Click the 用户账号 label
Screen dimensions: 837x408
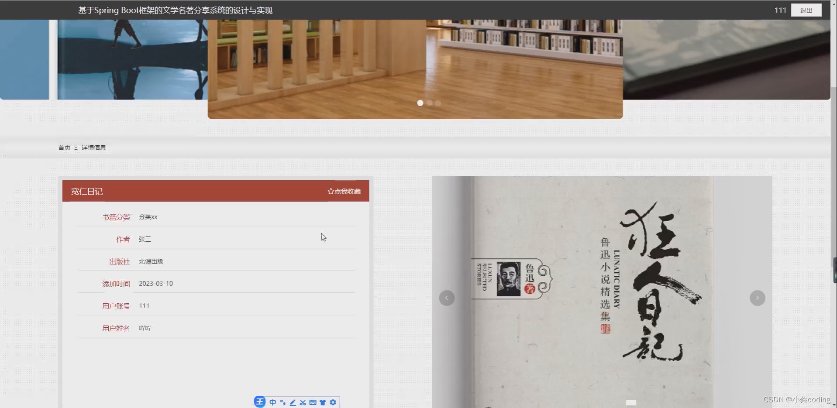pos(116,306)
